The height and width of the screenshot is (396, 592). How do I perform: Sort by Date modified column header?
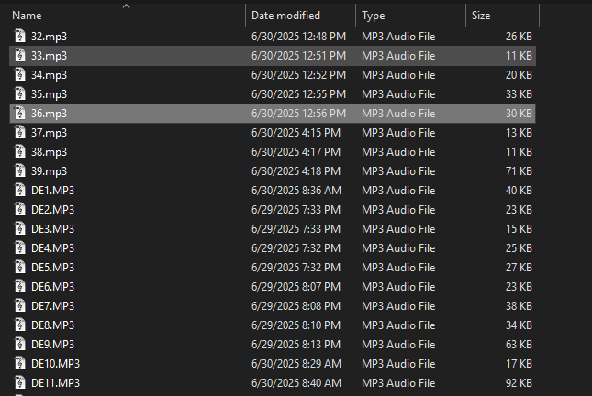(285, 16)
